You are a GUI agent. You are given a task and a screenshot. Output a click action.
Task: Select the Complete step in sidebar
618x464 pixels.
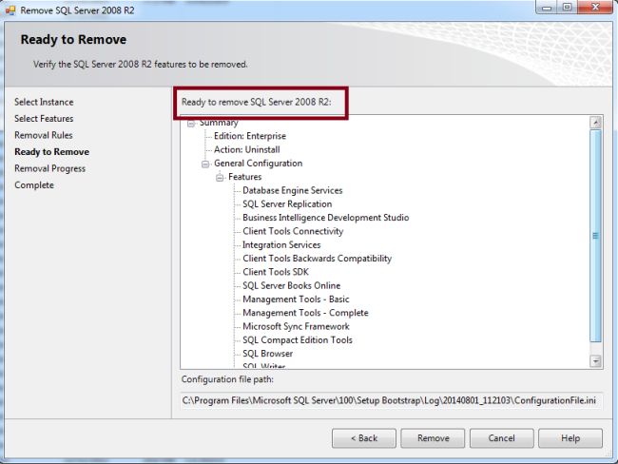[x=34, y=185]
